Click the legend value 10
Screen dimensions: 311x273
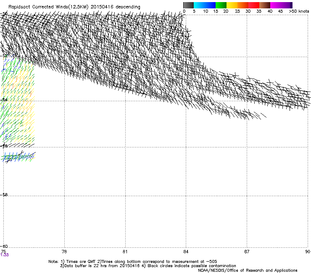point(206,11)
